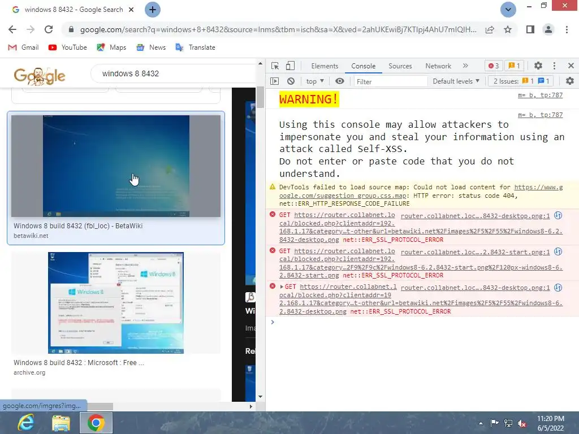Click the browser Back arrow

point(12,29)
